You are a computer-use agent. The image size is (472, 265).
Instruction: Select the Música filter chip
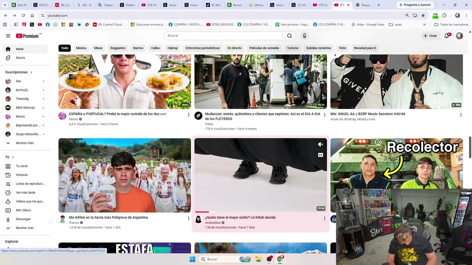81,48
